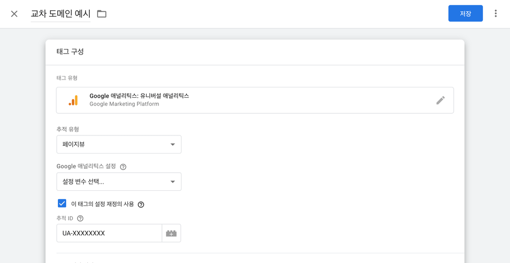This screenshot has width=510, height=263.
Task: Uncheck the 이 태그의 설정 재정의 사용 checkbox
Action: (x=62, y=204)
